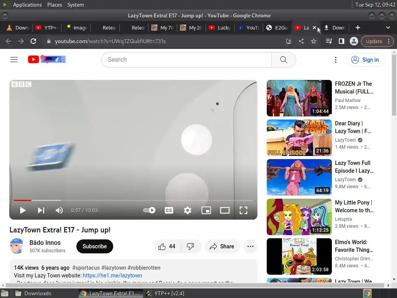Open Bädo Innos channel name link
Viewport: 397px width, 298px height.
pyautogui.click(x=45, y=243)
